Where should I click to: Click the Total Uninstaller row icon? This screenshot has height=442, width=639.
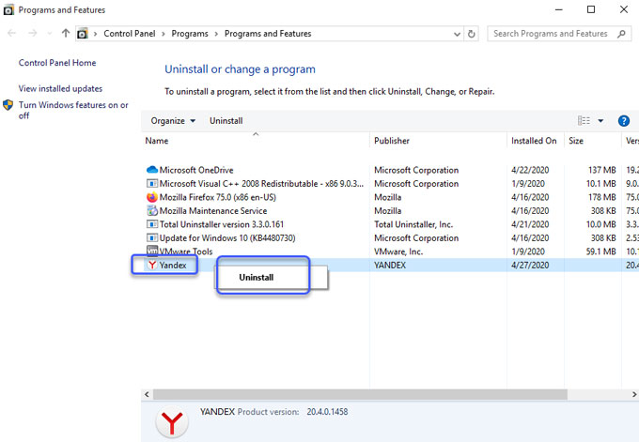coord(152,224)
